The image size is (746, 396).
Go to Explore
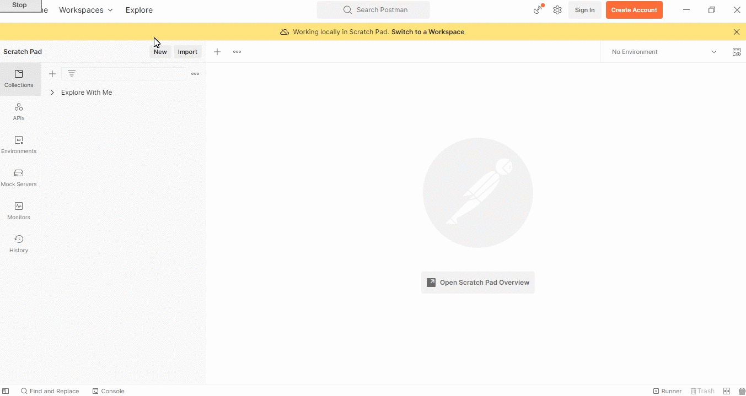pyautogui.click(x=139, y=10)
